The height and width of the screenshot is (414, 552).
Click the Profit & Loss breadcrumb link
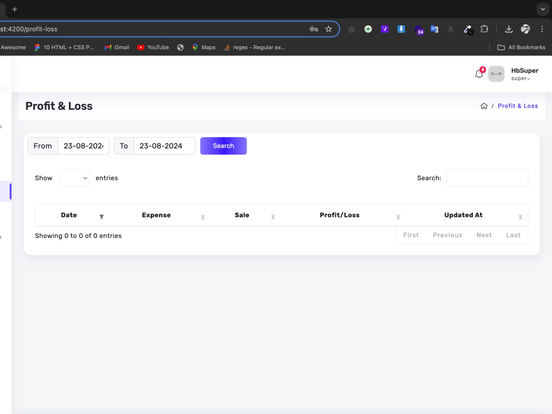click(518, 106)
